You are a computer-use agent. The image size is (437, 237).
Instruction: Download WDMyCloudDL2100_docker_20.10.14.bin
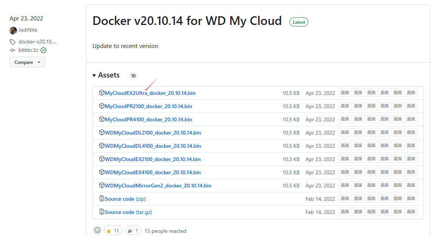(x=153, y=133)
